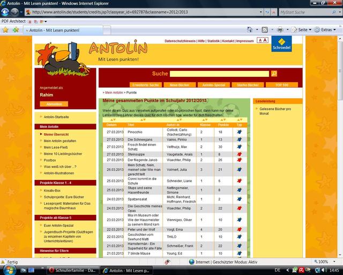Open the address bar history dropdown
This screenshot has width=343, height=275.
pyautogui.click(x=260, y=12)
